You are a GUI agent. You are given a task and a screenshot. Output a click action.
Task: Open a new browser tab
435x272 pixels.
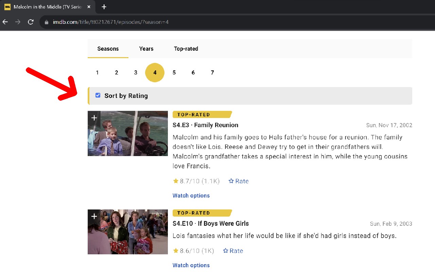click(104, 7)
